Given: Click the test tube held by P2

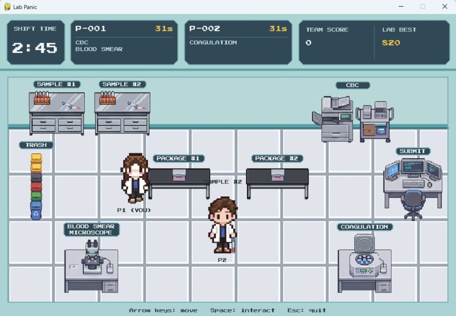Looking at the screenshot, I should [233, 245].
